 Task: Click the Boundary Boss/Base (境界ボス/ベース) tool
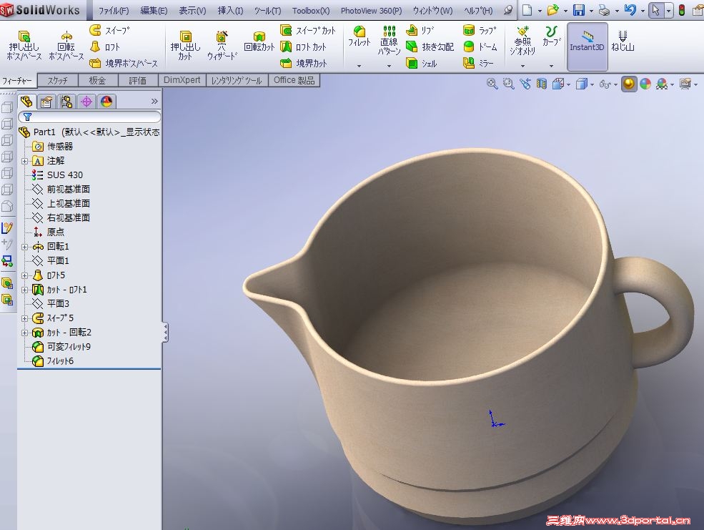click(124, 64)
